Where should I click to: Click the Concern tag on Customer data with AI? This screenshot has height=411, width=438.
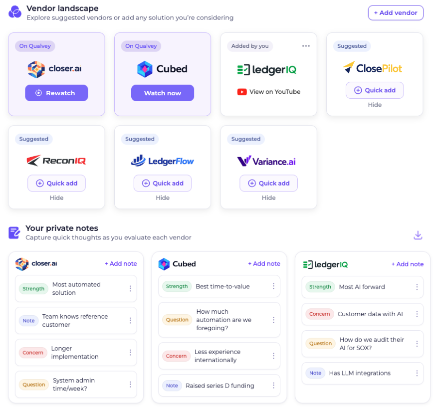click(x=320, y=314)
